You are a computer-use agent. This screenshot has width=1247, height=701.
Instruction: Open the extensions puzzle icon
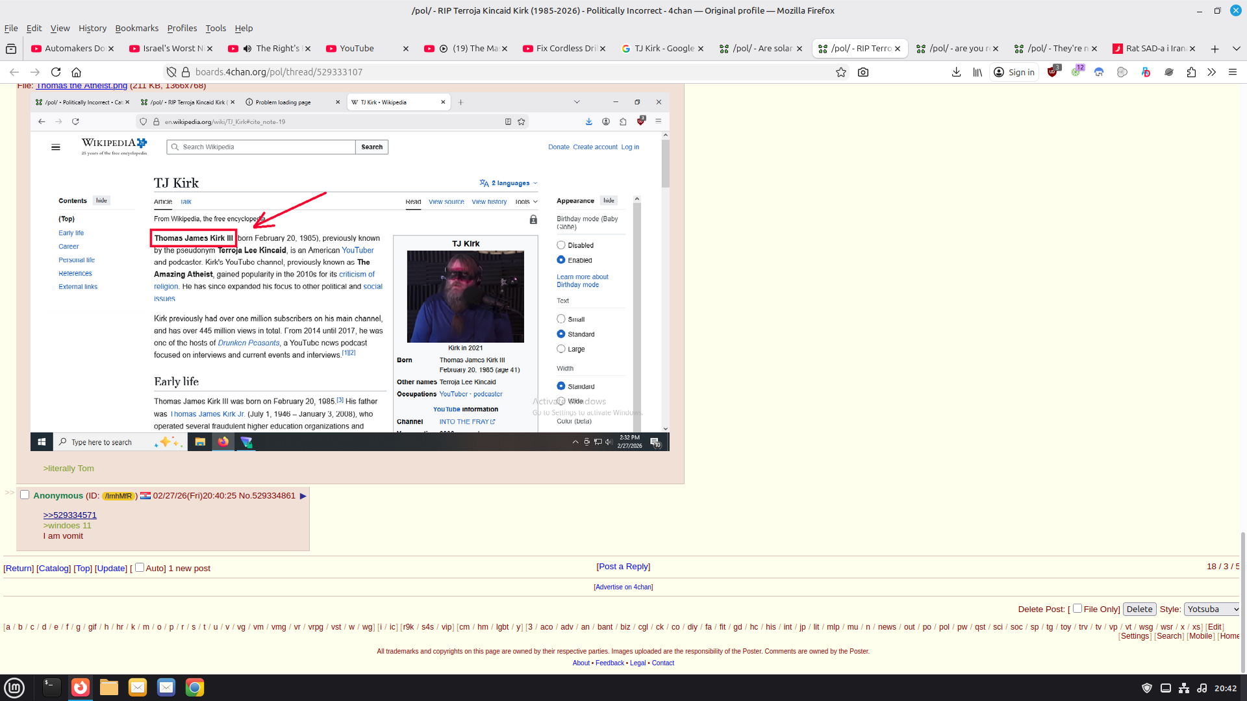point(1191,72)
